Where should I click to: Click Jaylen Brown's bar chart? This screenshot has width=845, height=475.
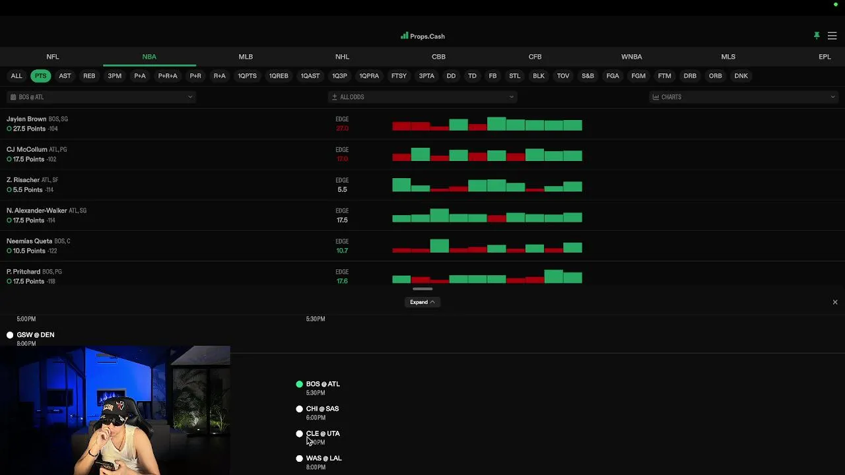click(x=487, y=124)
